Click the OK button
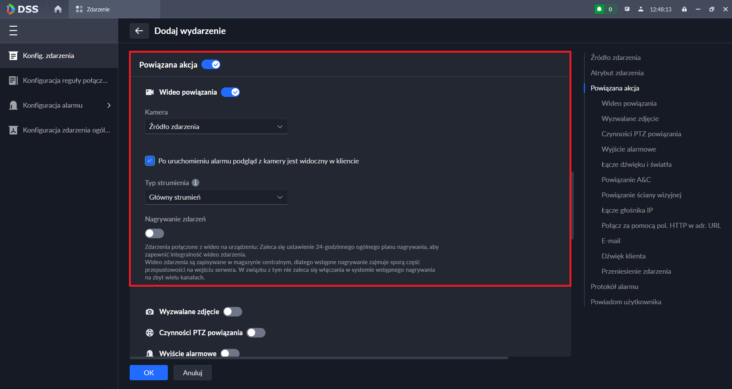This screenshot has height=389, width=732. coord(149,373)
